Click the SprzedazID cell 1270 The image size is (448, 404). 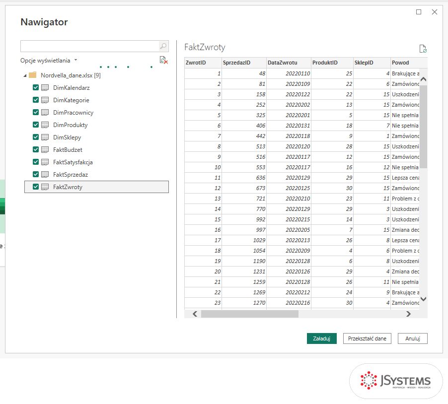(x=244, y=303)
